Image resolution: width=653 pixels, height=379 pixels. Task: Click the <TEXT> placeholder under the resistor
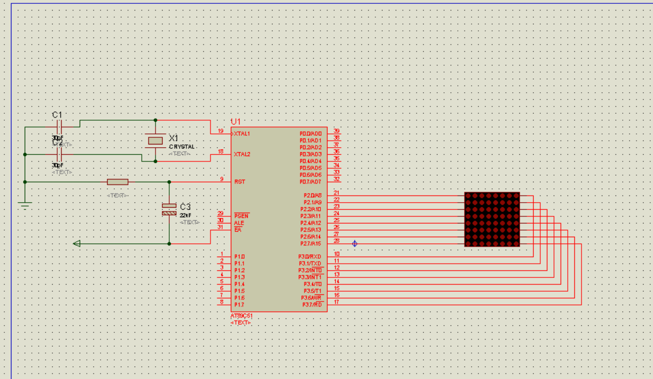(118, 195)
